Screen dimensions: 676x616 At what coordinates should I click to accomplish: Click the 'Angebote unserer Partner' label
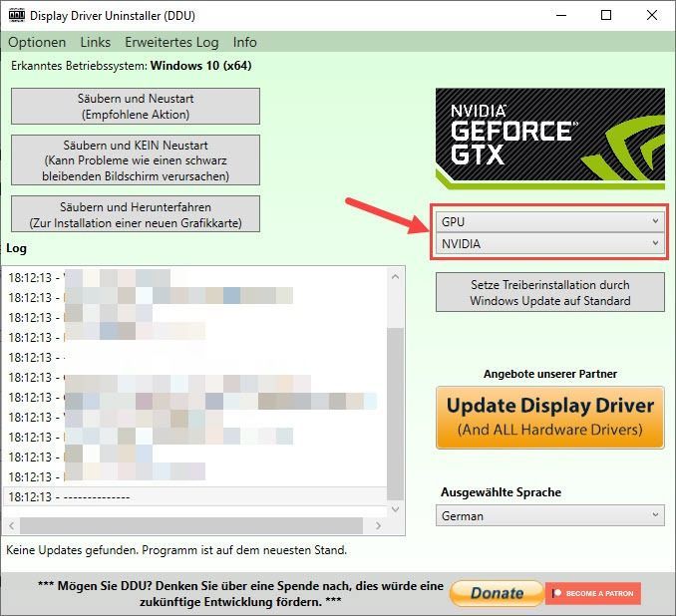click(x=550, y=374)
